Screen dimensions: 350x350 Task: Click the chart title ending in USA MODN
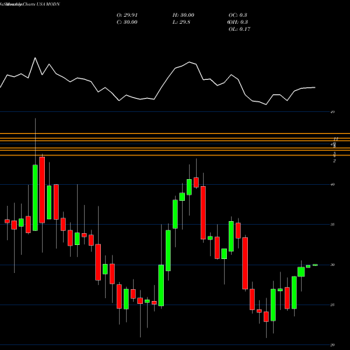point(30,4)
